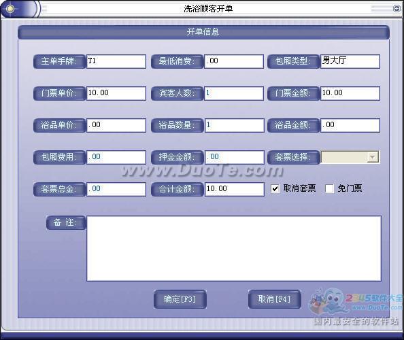Focus the 主单手牌 field showing T1

116,61
